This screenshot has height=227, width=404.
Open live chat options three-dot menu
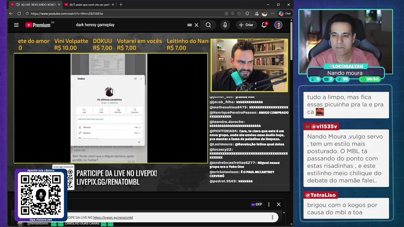click(x=269, y=204)
